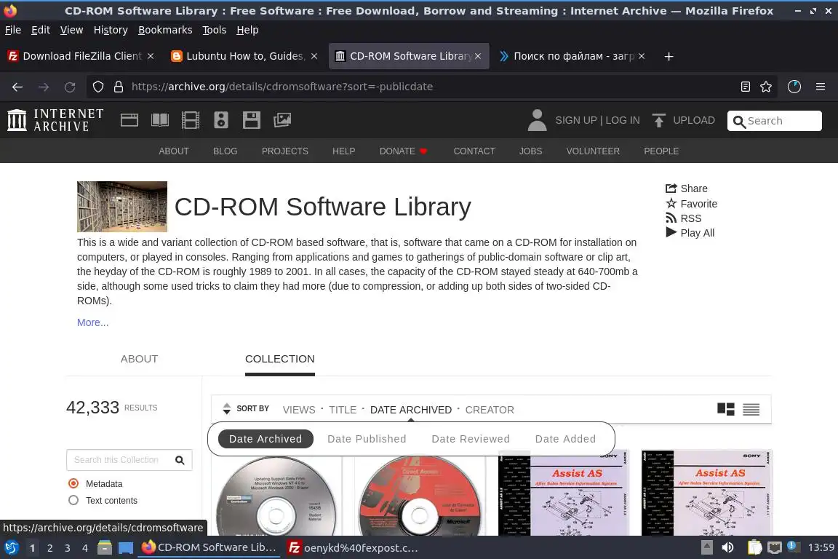Open Lubuntu application menu launcher
The height and width of the screenshot is (559, 838).
(12, 547)
